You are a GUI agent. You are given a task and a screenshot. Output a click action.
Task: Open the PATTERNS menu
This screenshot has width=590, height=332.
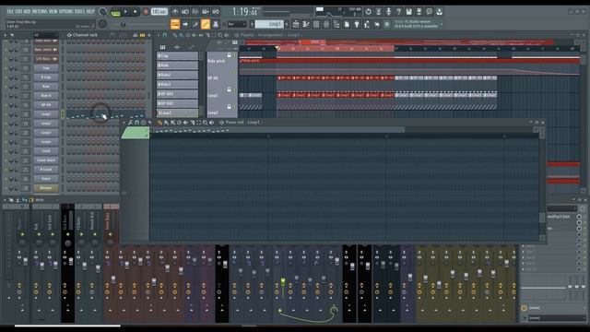click(40, 11)
